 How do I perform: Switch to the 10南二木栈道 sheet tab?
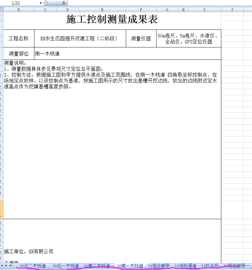(x=97, y=266)
